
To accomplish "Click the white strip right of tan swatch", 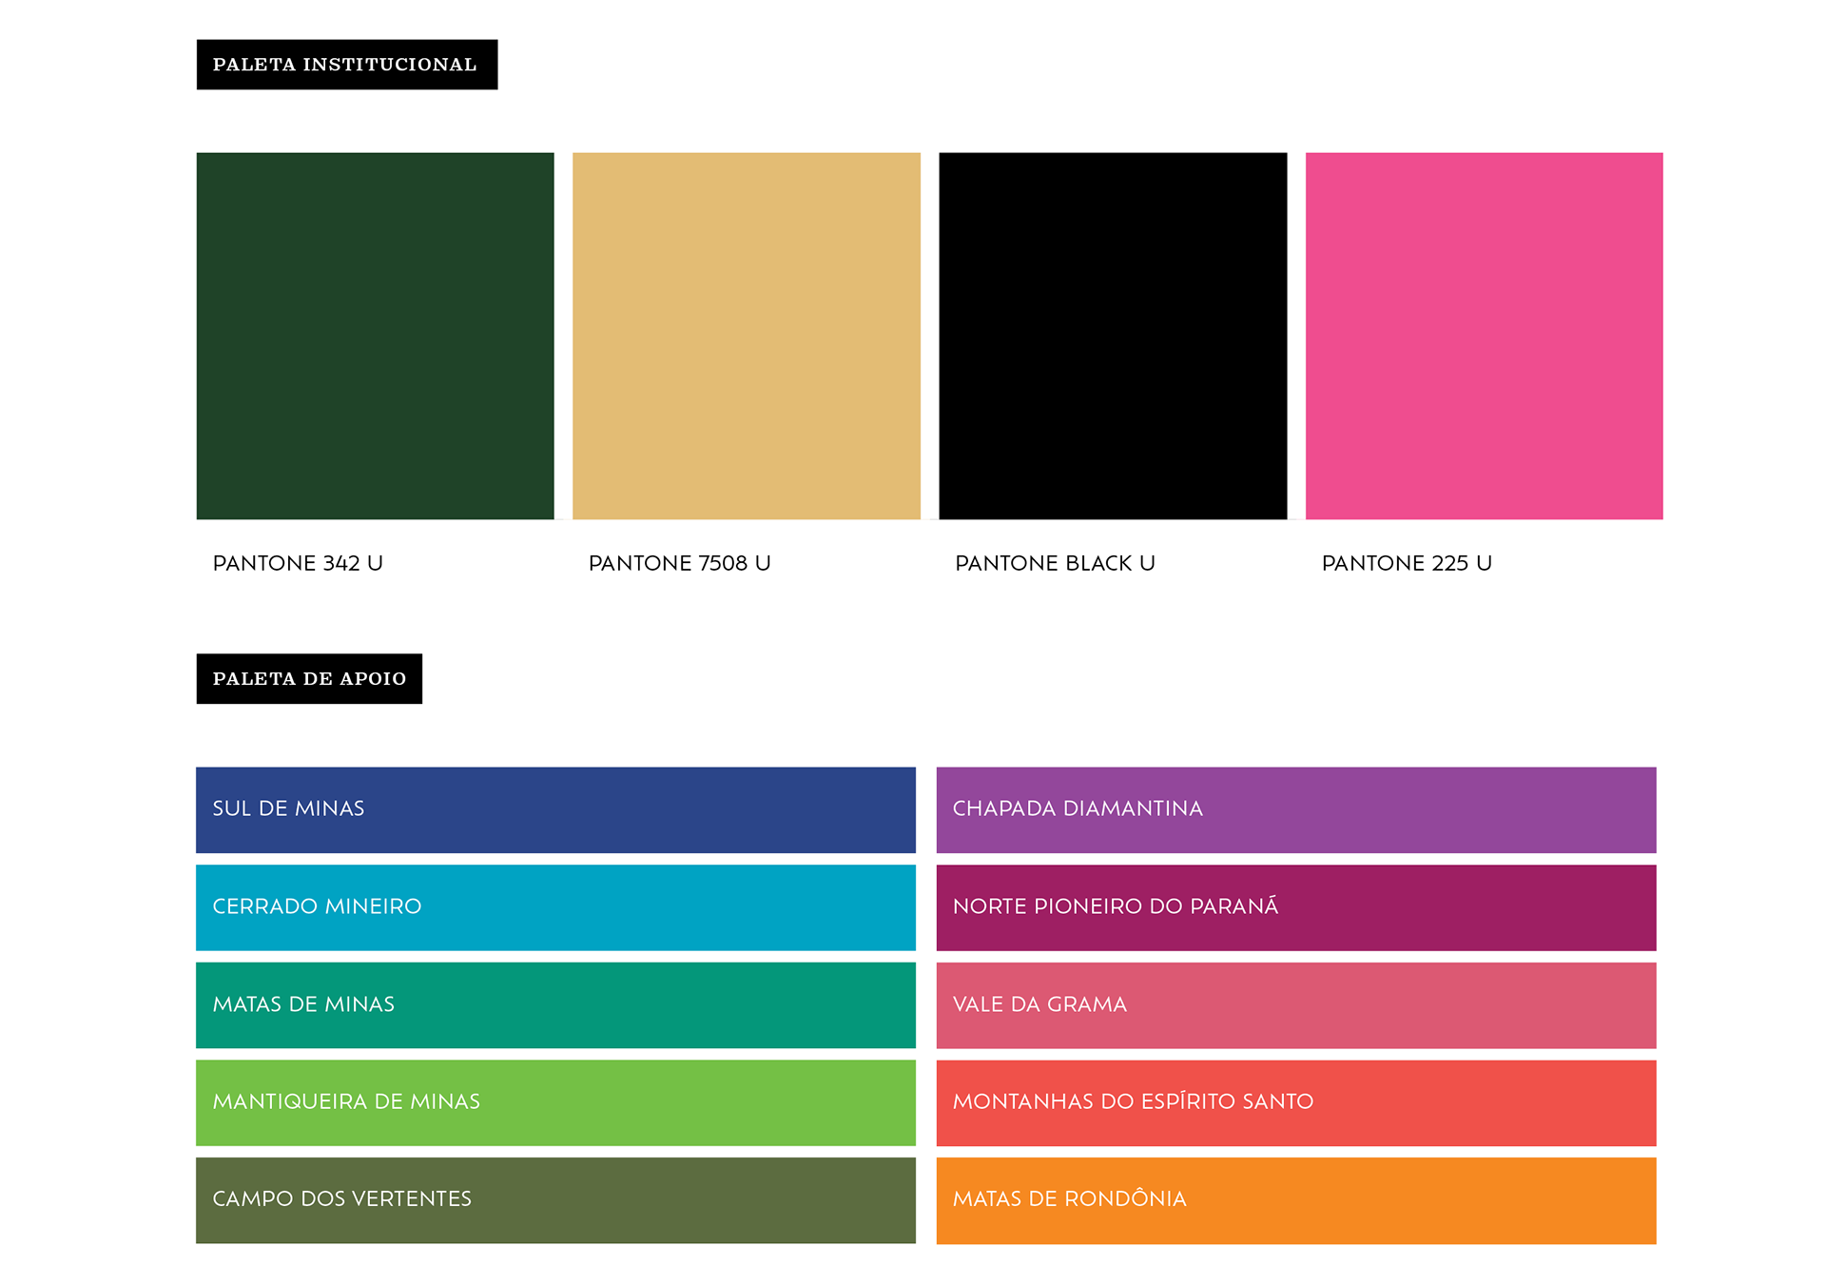I will [930, 336].
